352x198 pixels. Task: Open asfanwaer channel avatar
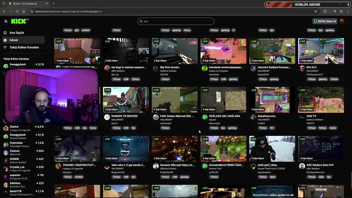pos(156,117)
